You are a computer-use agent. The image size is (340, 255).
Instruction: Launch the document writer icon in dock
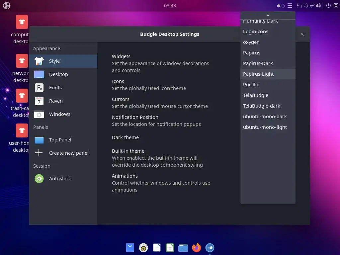click(157, 247)
